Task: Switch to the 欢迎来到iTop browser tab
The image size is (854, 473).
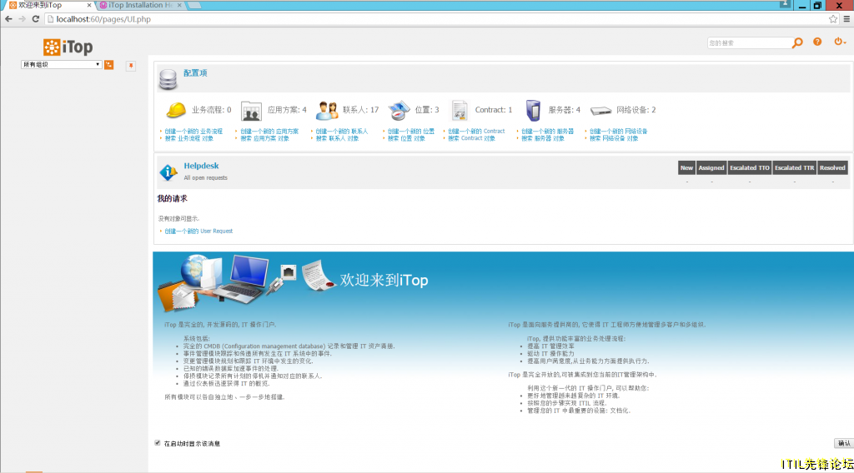Action: pos(48,5)
